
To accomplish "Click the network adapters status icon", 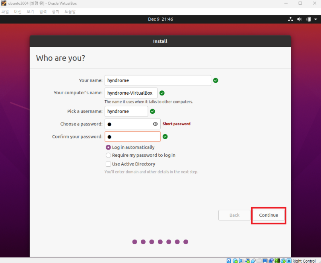I will coord(247,261).
